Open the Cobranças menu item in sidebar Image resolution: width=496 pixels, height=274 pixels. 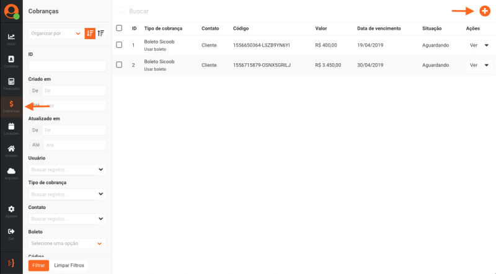tap(11, 105)
